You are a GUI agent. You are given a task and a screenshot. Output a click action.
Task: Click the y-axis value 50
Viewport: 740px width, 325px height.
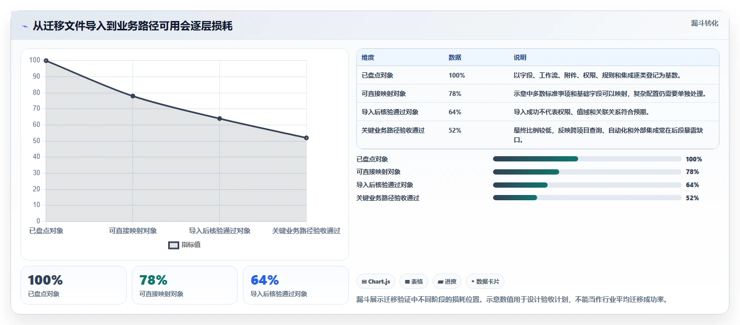click(36, 141)
